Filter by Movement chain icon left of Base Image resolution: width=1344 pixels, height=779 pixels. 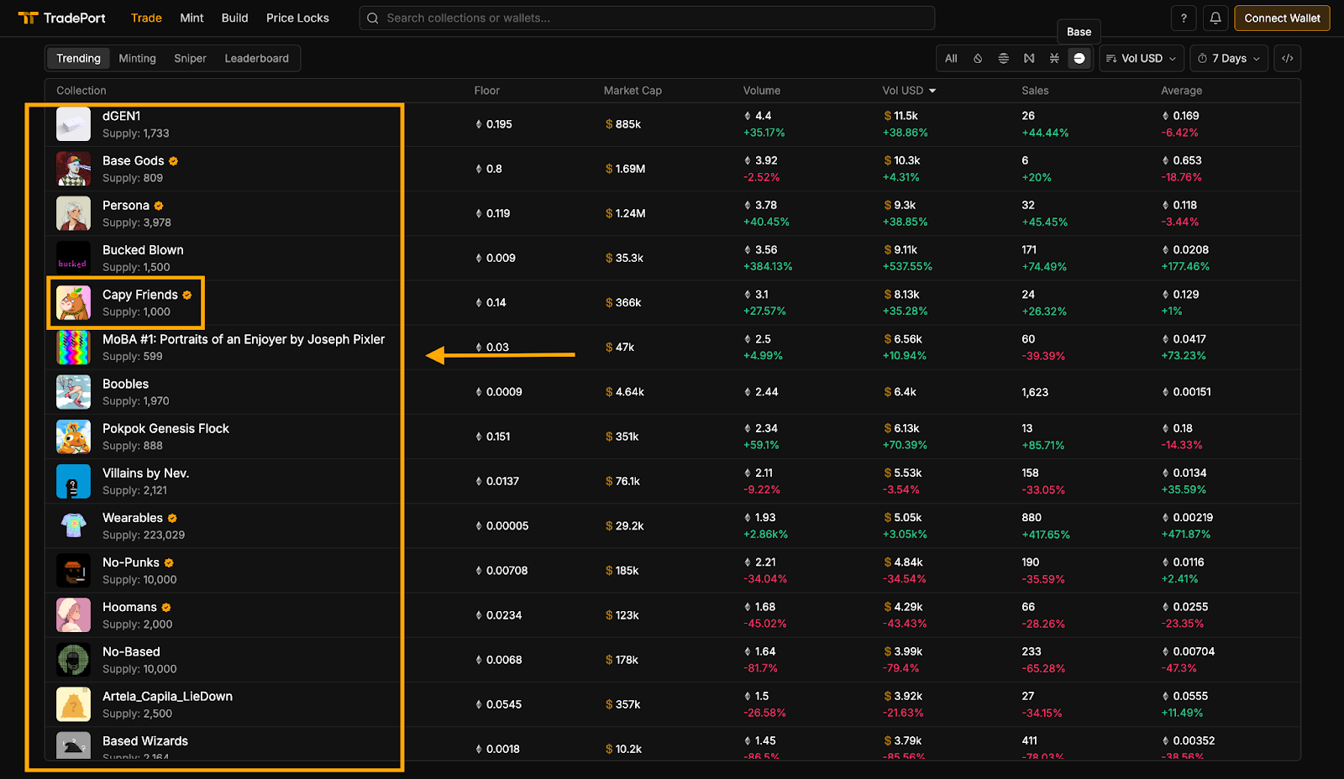click(1054, 58)
